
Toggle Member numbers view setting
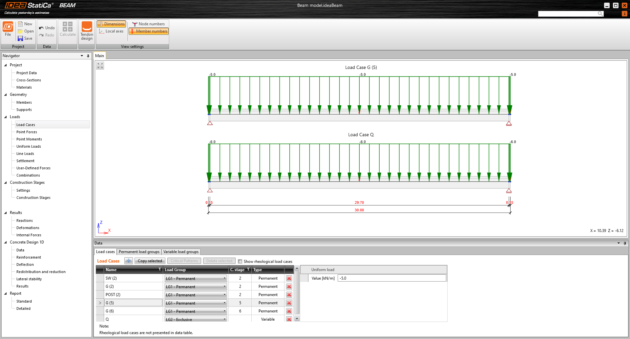(149, 31)
